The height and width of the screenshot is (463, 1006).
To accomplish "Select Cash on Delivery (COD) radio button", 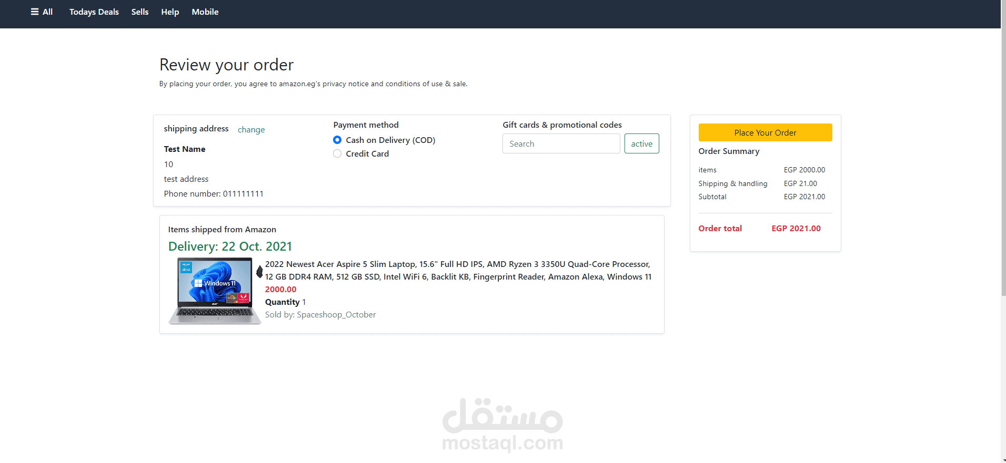I will [337, 140].
